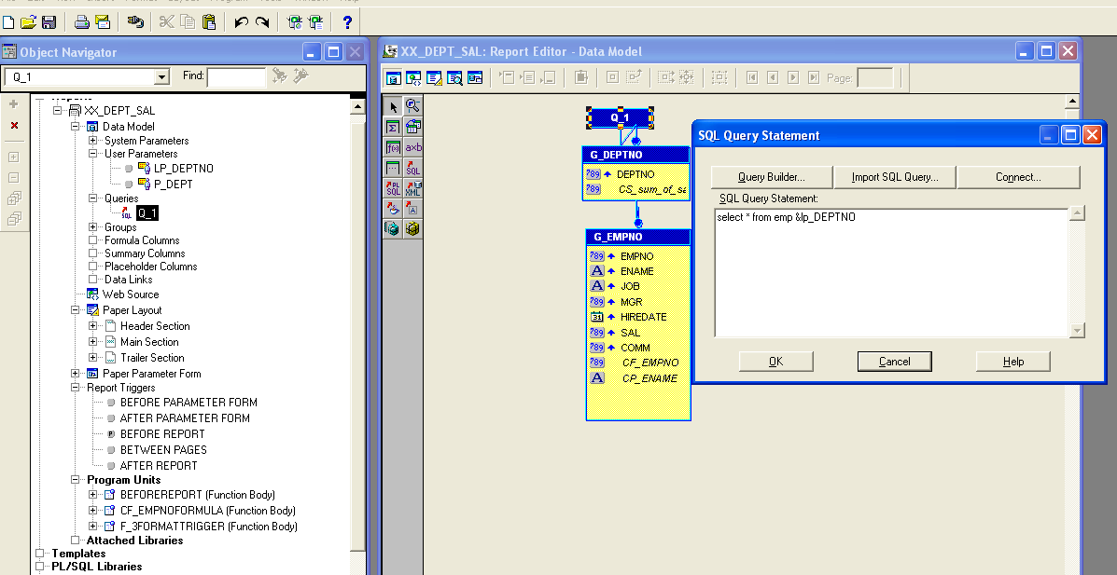Click the Query Builder button
The image size is (1117, 575).
[x=770, y=177]
